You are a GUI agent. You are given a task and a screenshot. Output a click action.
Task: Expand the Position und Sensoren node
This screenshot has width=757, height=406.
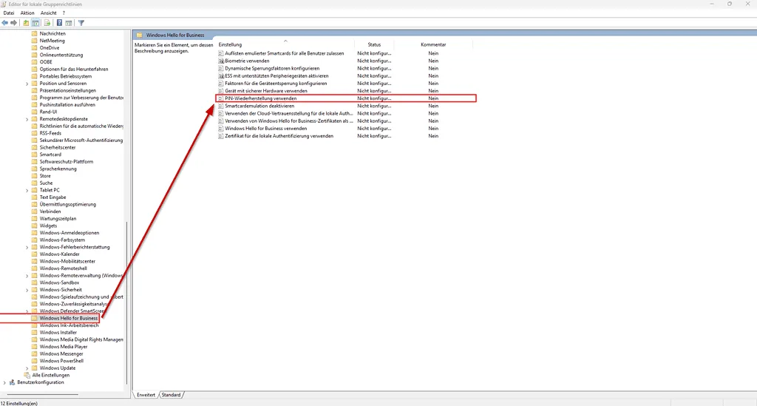coord(27,84)
